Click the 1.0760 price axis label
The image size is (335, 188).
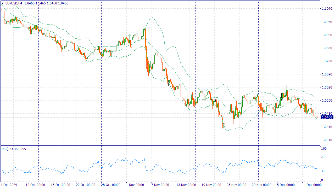[327, 61]
